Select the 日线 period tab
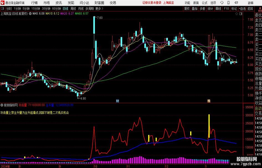Viewport: 262px width, 168px height. point(65,9)
